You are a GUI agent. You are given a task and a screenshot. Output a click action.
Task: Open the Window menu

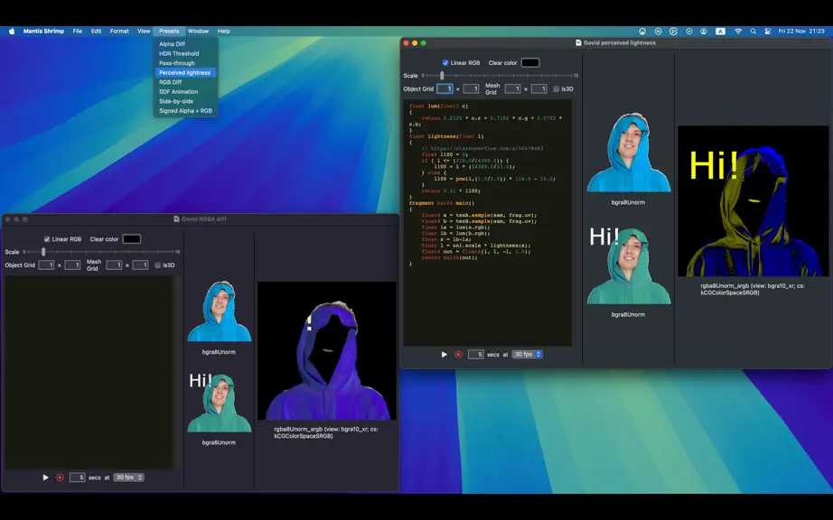click(x=198, y=32)
